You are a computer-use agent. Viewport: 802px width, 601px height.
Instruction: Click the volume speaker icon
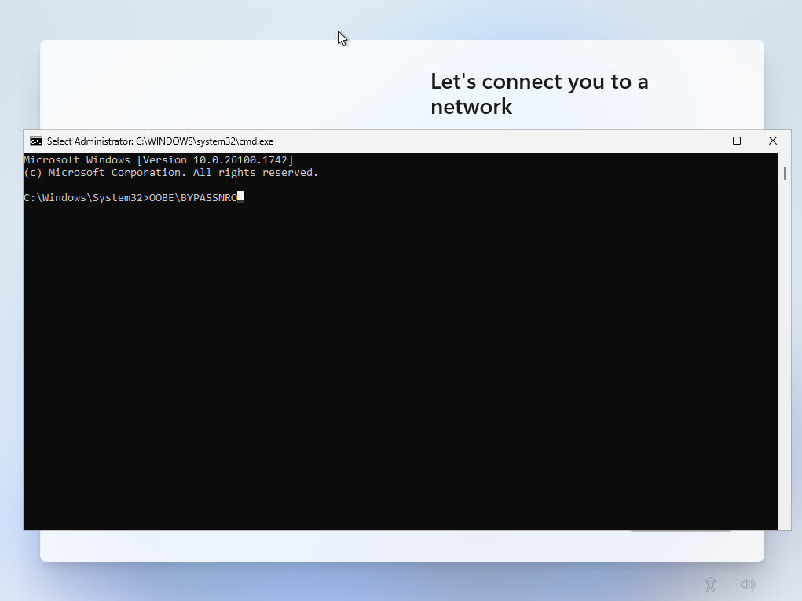[x=747, y=585]
